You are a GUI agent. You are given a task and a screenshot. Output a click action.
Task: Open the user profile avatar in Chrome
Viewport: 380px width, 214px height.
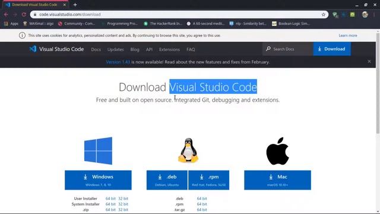[365, 14]
